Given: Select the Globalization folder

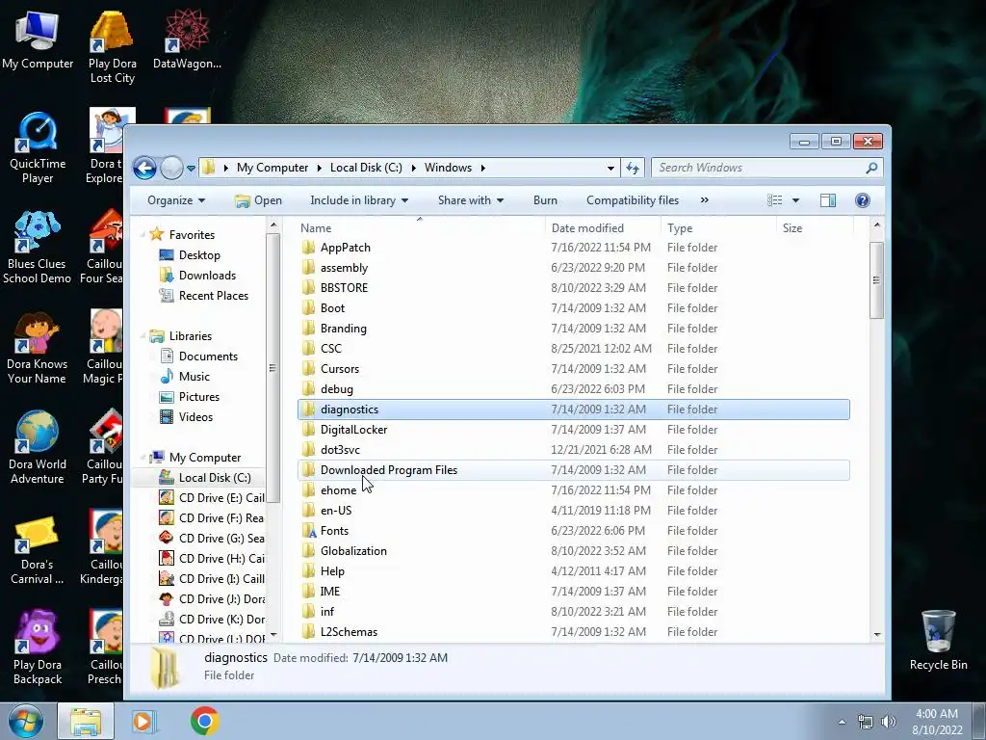Looking at the screenshot, I should pos(353,550).
